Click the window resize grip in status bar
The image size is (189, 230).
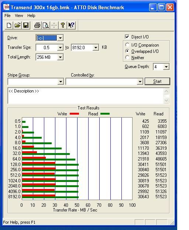[172, 223]
